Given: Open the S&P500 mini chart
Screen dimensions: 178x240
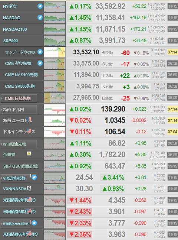Looking at the screenshot, I should pos(55,41).
